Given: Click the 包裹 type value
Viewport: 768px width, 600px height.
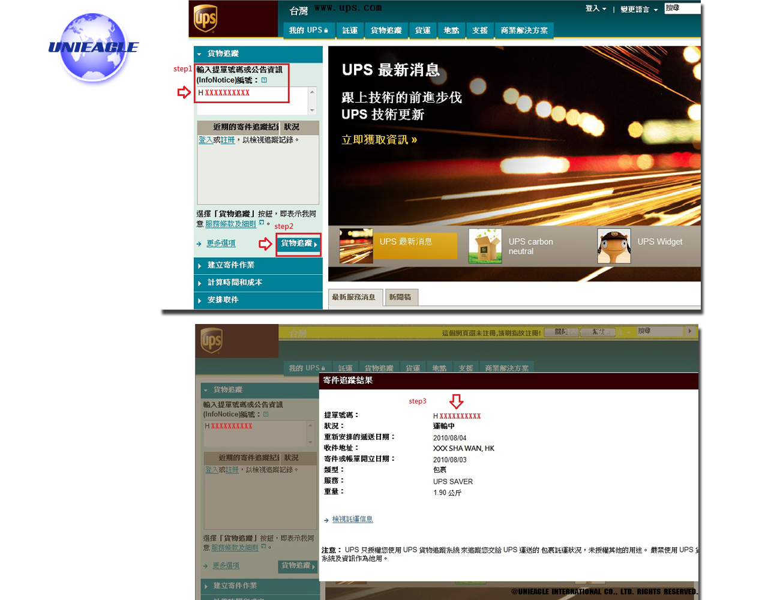Looking at the screenshot, I should click(440, 470).
